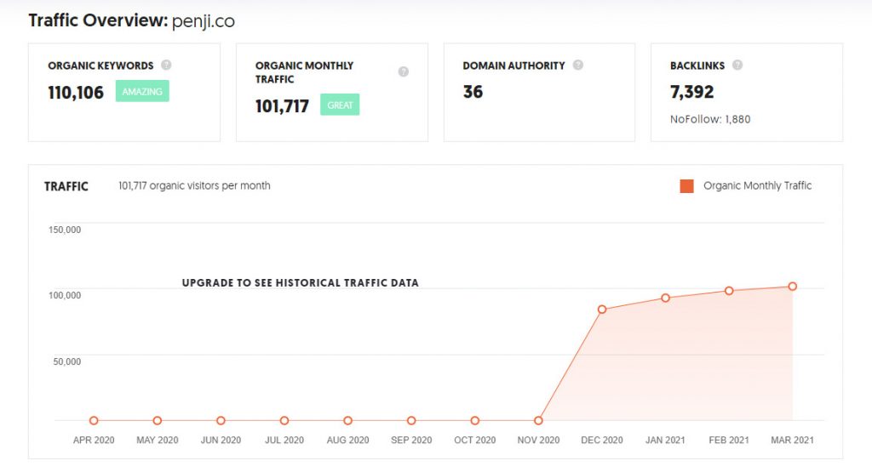This screenshot has width=872, height=472.
Task: Click the SEP 2020 axis label
Action: coord(411,440)
